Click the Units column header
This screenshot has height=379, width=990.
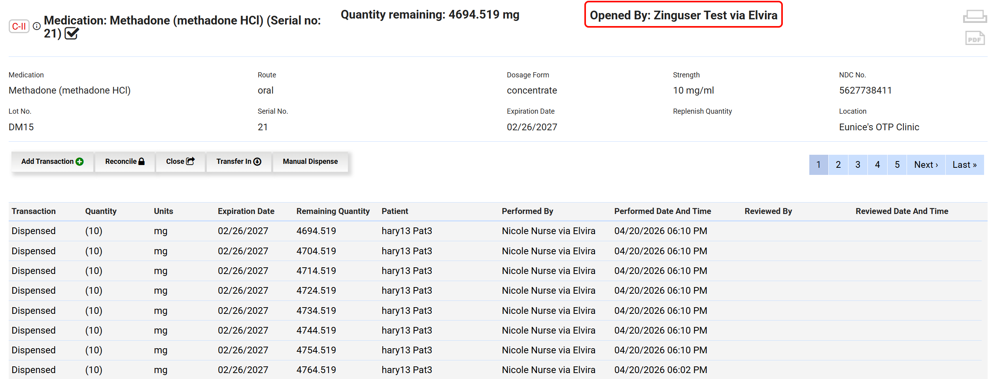(163, 211)
